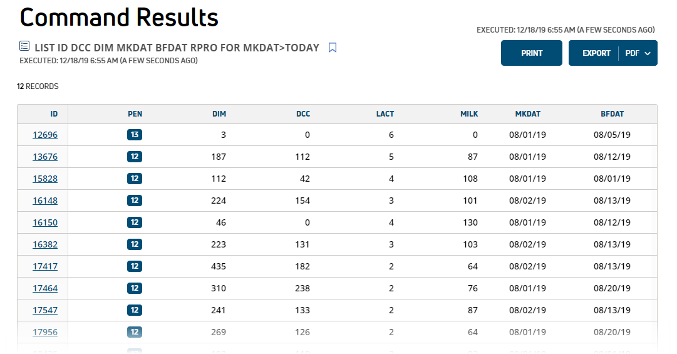Open animal record 17417

[x=45, y=266]
